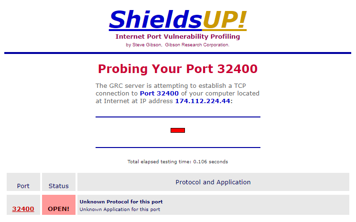Click the total elapsed testing time text
The width and height of the screenshot is (356, 222).
point(178,161)
